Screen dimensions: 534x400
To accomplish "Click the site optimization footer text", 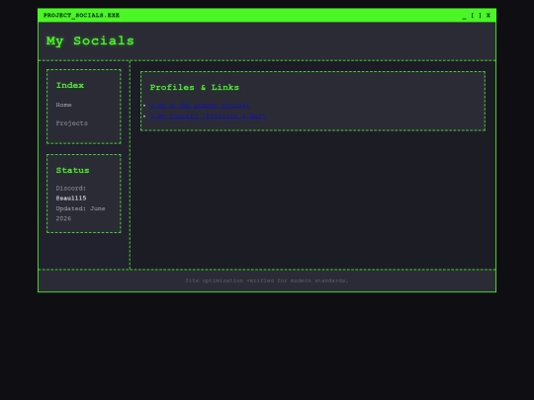I will (267, 280).
